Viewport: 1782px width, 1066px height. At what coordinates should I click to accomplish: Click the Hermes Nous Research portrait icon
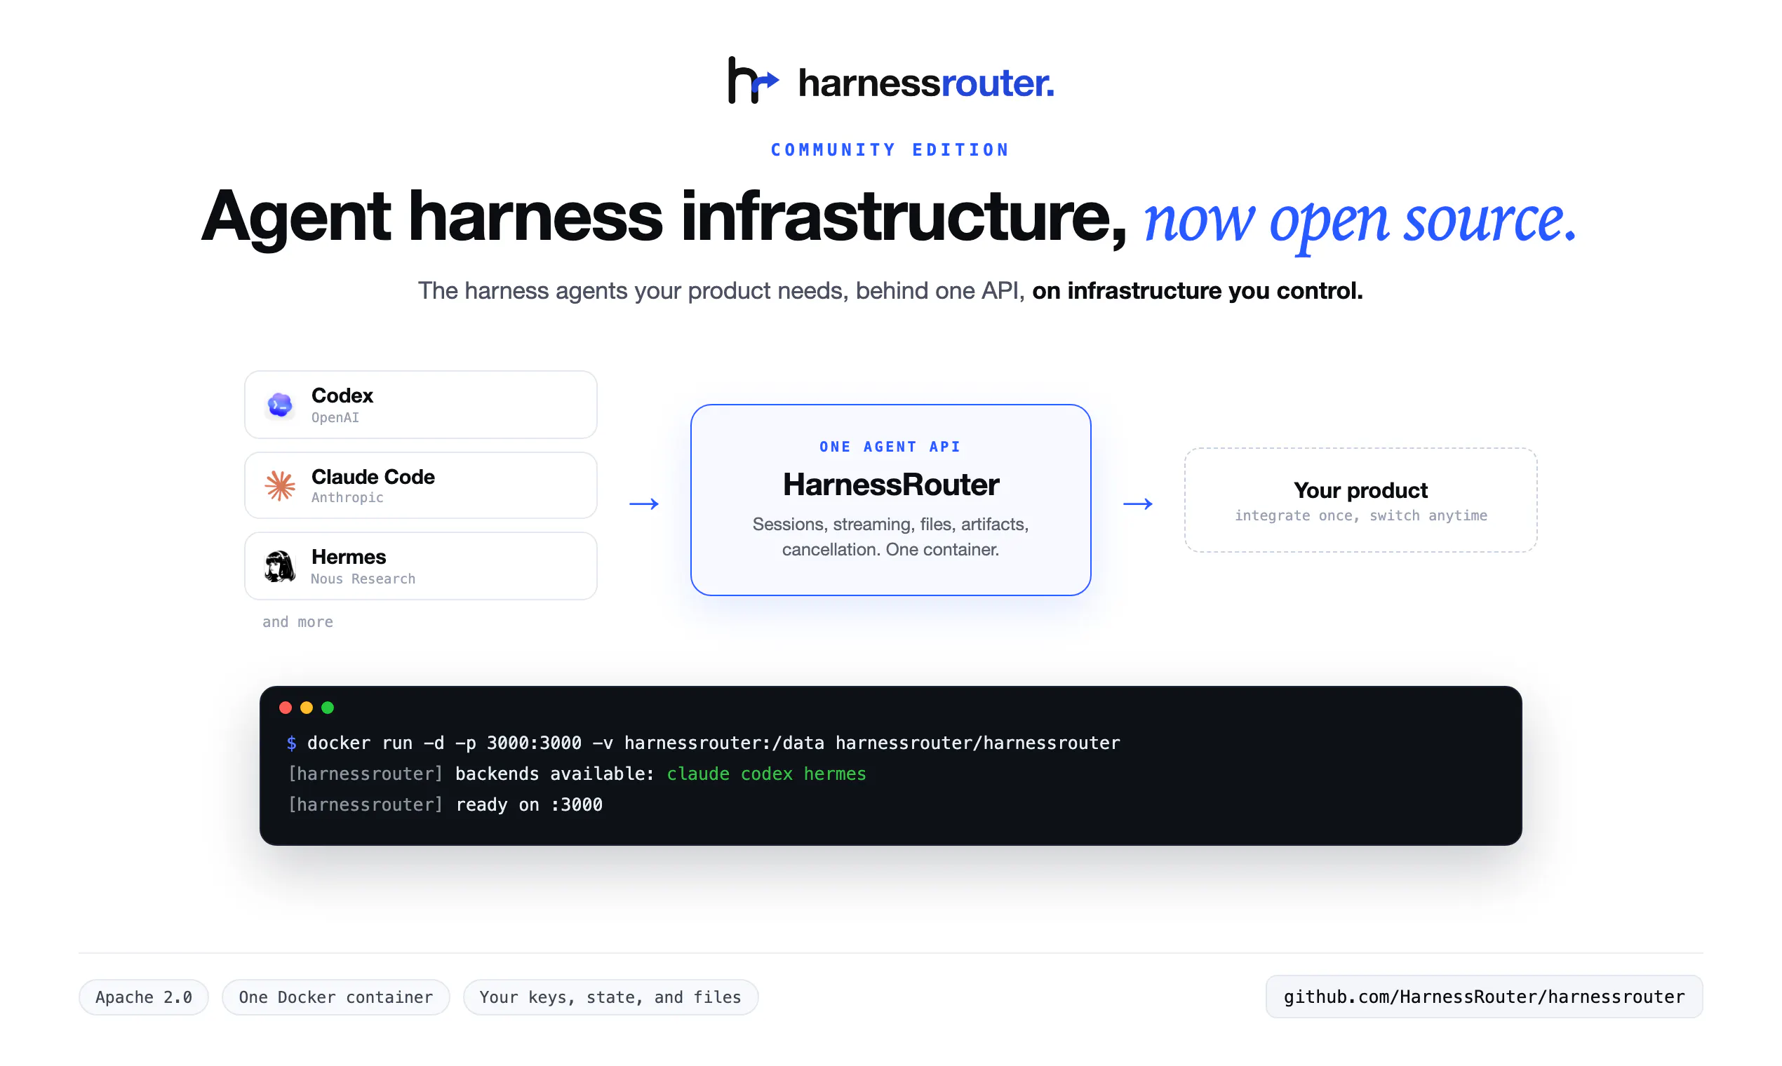coord(279,567)
